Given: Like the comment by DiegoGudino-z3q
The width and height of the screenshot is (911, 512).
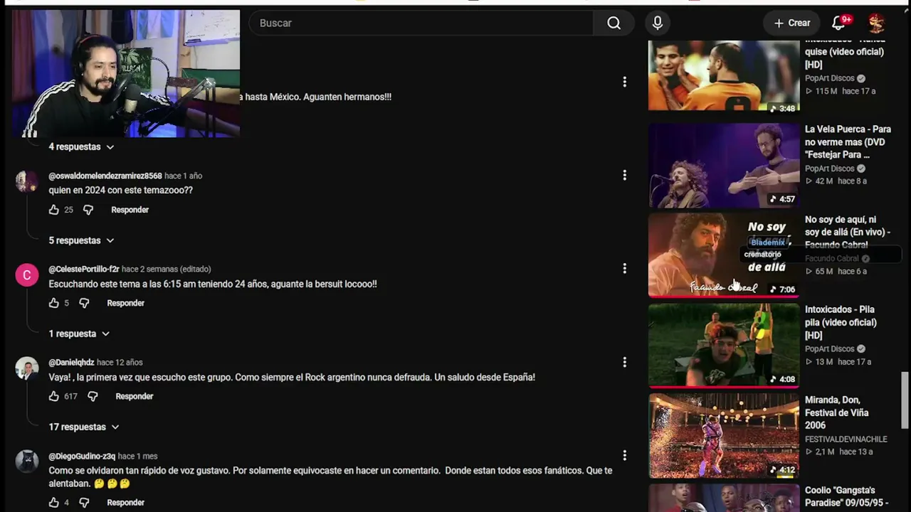Looking at the screenshot, I should (x=53, y=503).
